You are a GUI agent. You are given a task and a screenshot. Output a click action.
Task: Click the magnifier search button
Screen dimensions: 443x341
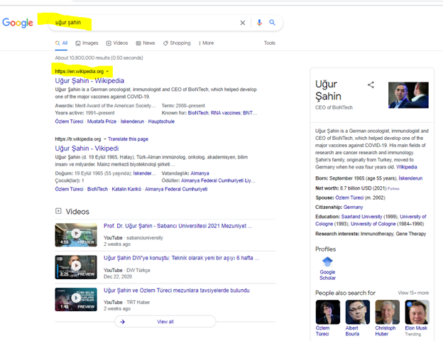point(272,22)
